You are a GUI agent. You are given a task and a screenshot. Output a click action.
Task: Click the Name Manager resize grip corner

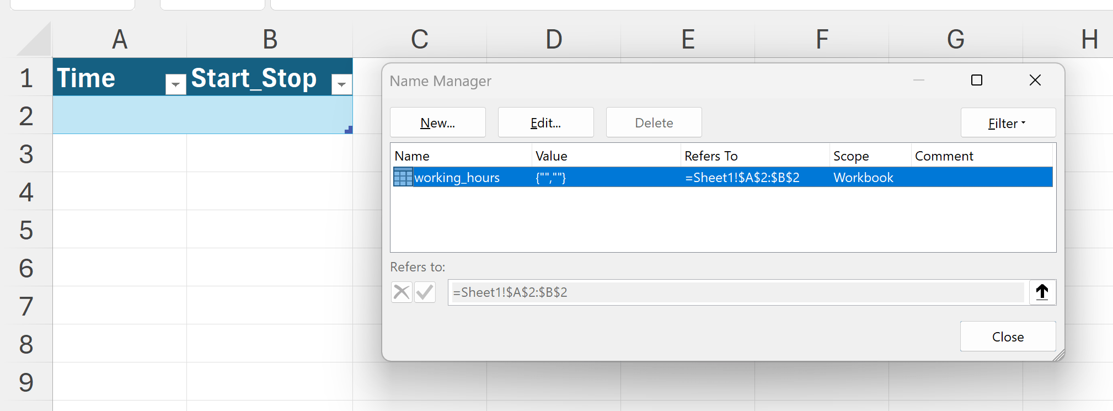pyautogui.click(x=1058, y=355)
